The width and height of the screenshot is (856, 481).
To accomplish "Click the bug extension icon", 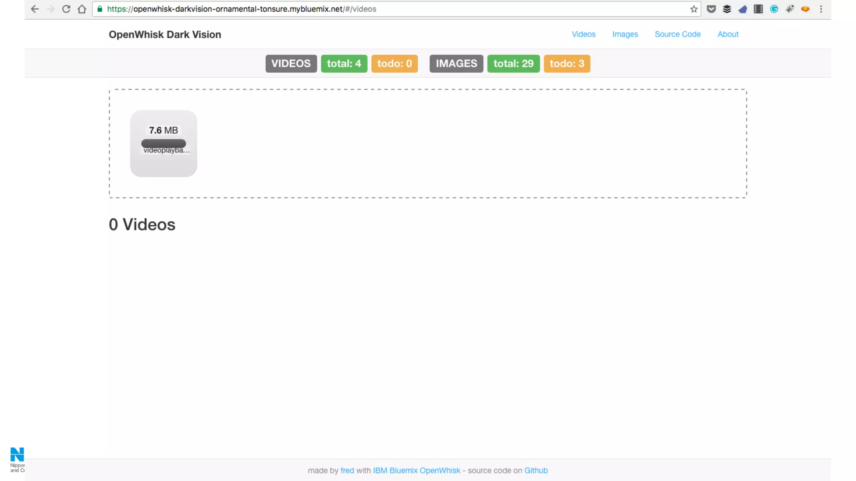I will point(790,9).
